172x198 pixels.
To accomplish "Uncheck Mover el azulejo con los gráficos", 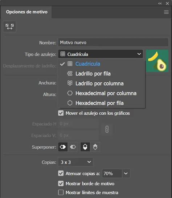I will (x=61, y=113).
